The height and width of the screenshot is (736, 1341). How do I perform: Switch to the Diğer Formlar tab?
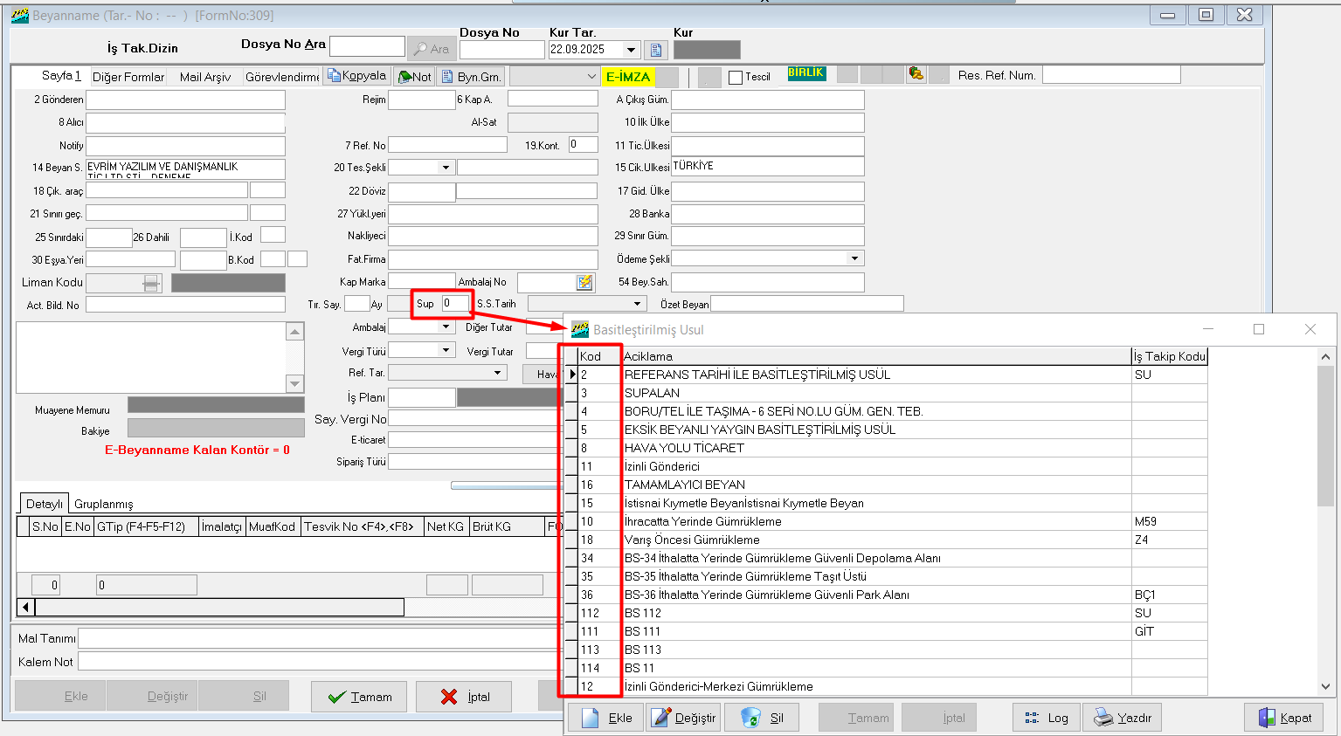(128, 77)
